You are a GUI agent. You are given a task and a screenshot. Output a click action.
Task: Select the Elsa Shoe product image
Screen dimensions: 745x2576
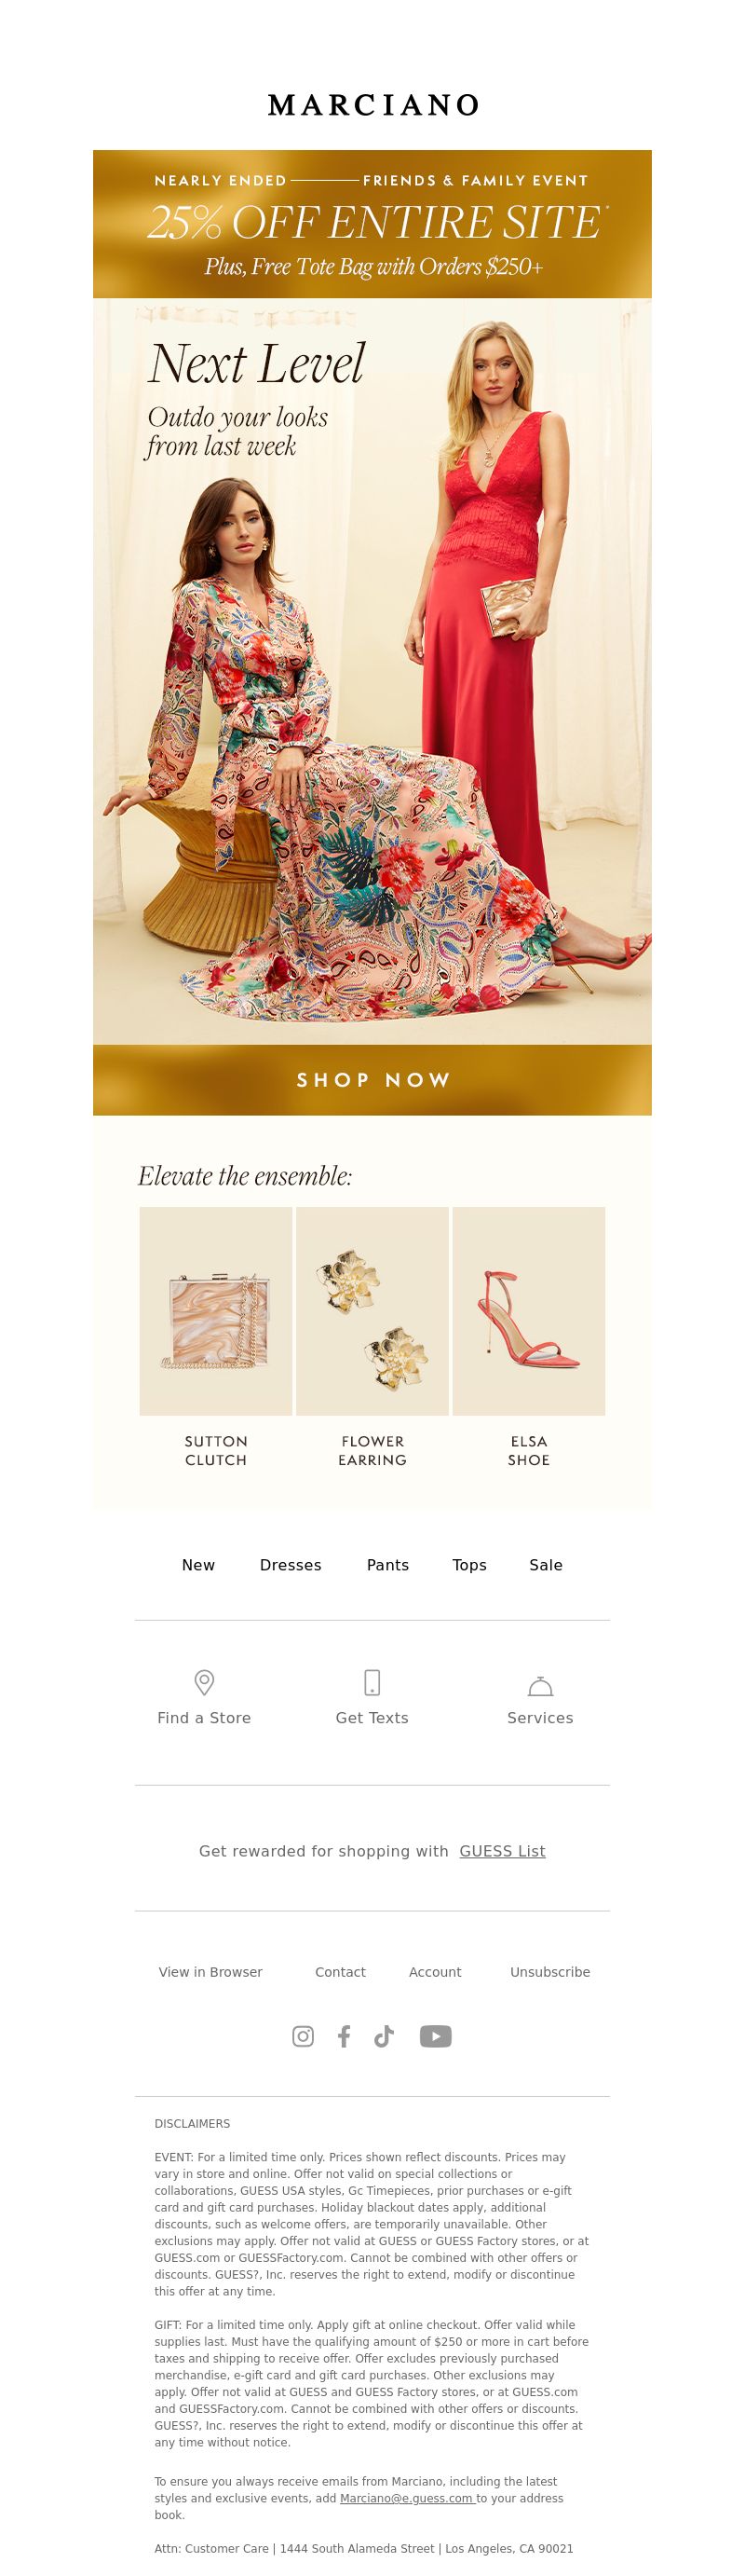(529, 1311)
